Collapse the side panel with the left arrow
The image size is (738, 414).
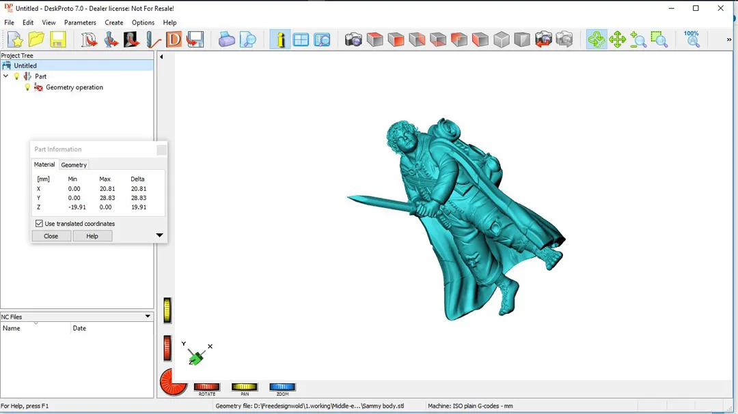(161, 57)
